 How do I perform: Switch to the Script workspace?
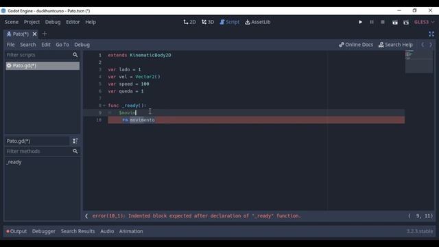(230, 22)
